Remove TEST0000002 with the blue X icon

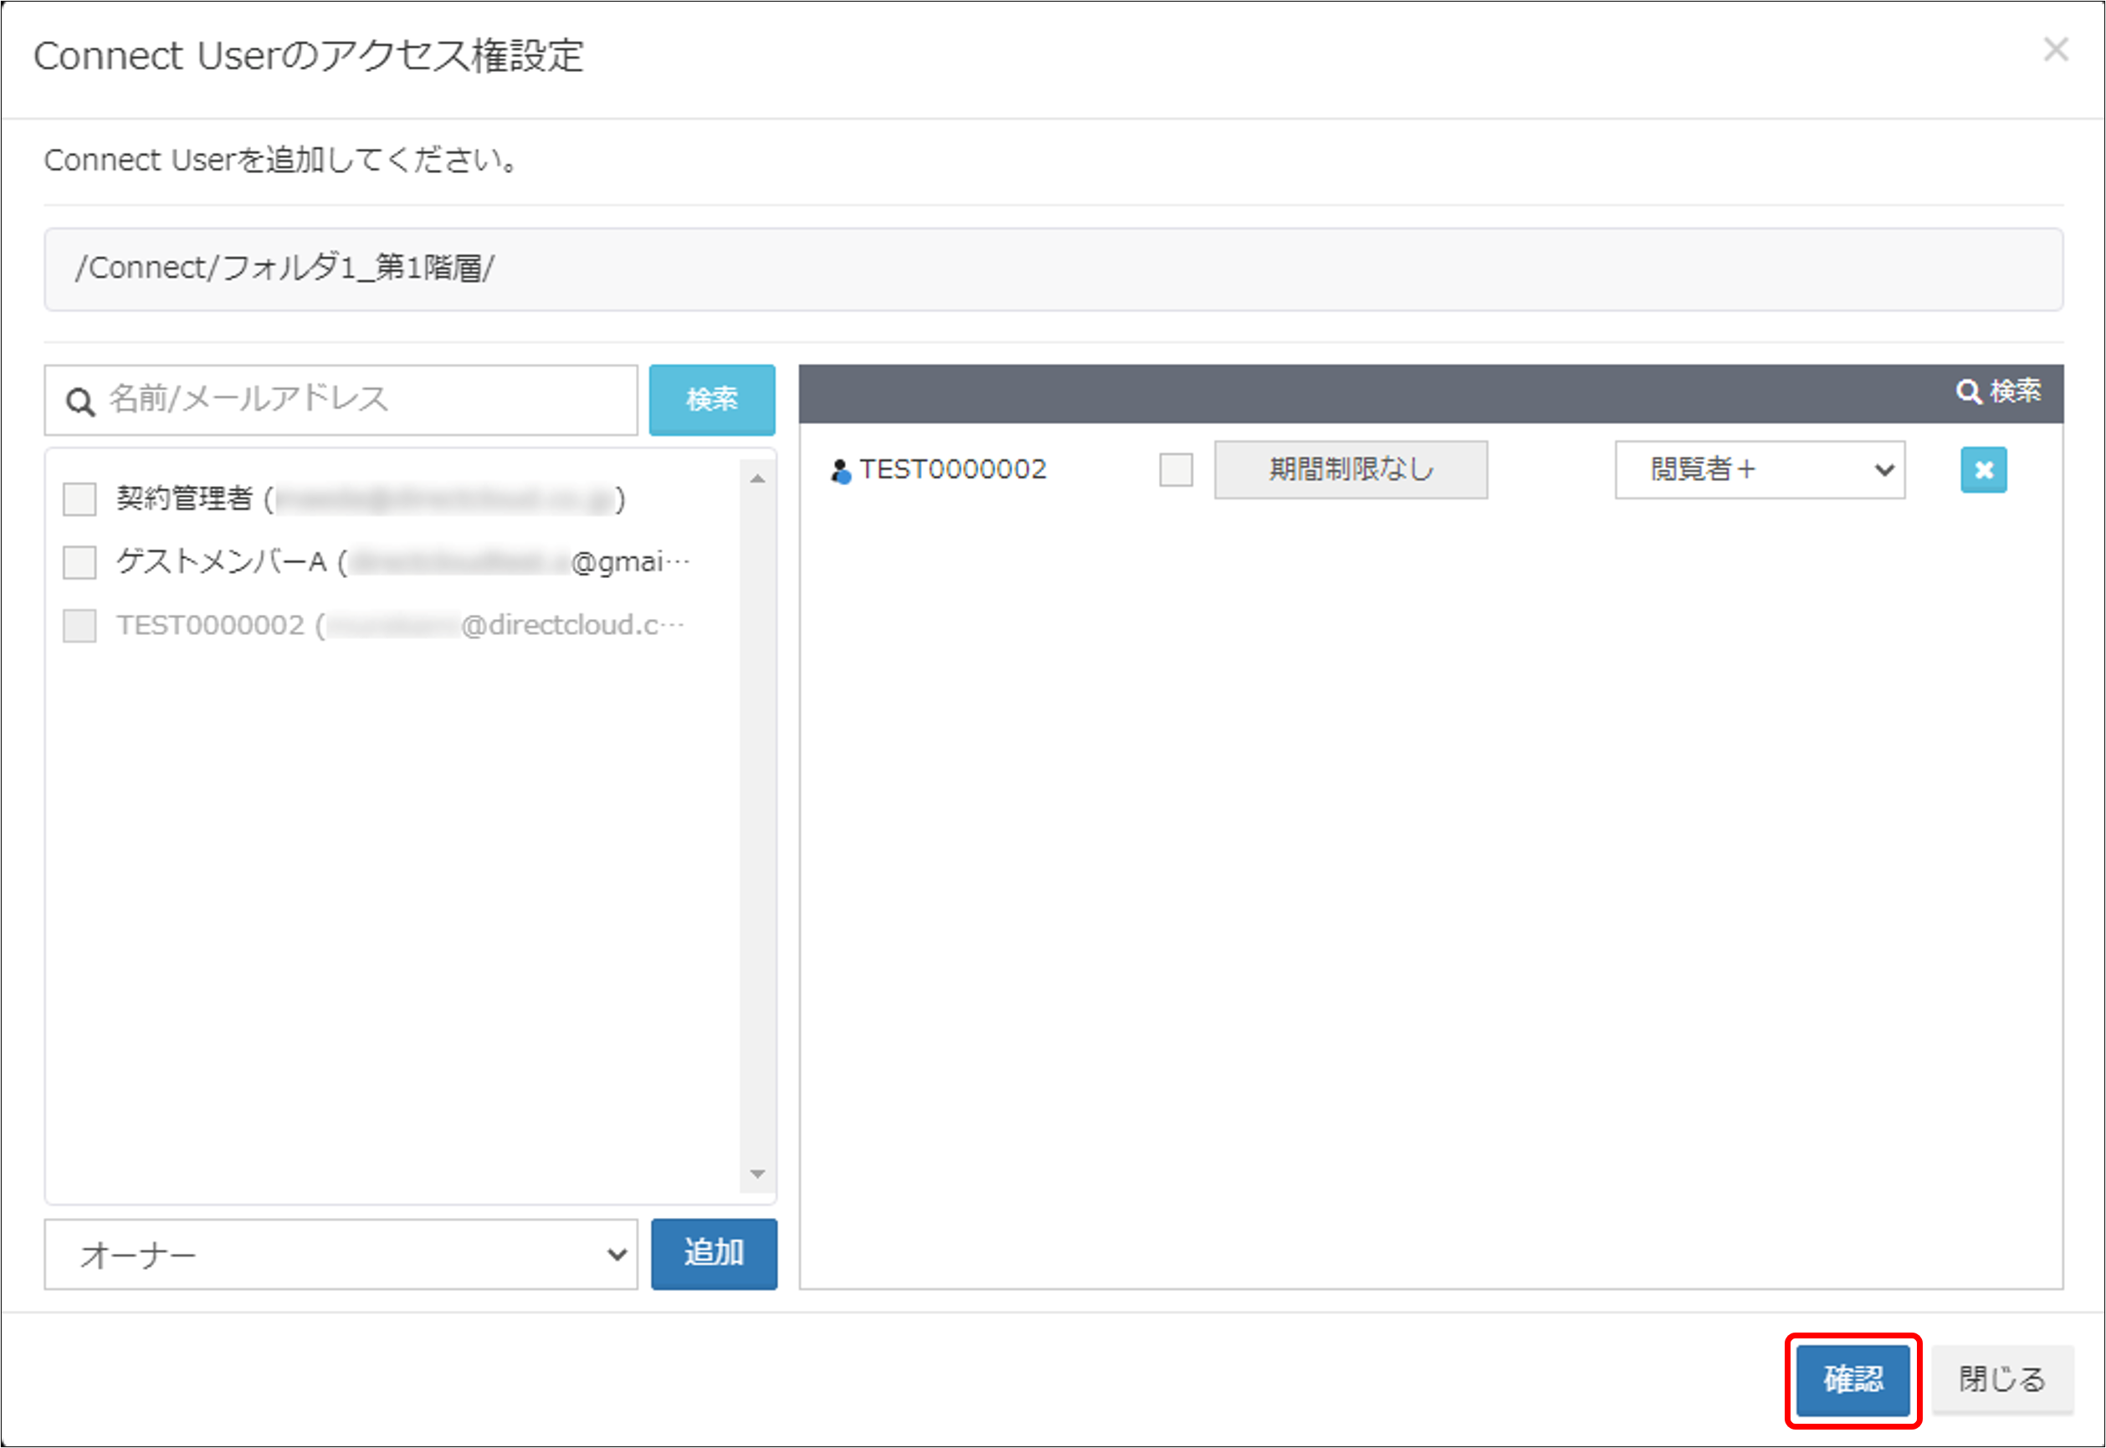(x=1983, y=470)
